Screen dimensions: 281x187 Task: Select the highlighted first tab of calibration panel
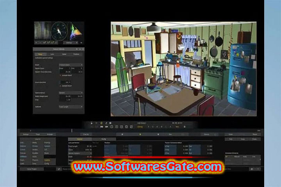point(40,54)
